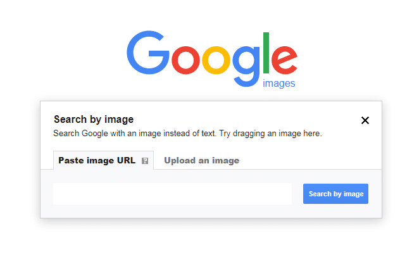Click the 'Try dragging an image here' text
This screenshot has width=419, height=259.
(x=270, y=133)
